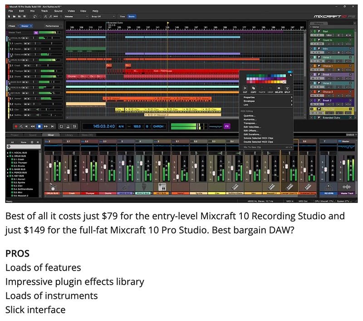363x321 pixels.
Task: Adjust the Master mixer channel fader
Action: [344, 162]
